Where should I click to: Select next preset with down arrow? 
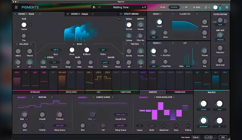[145, 7]
